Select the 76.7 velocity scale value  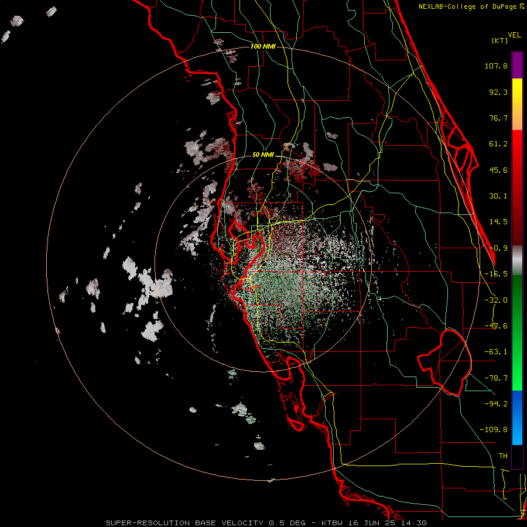point(498,118)
